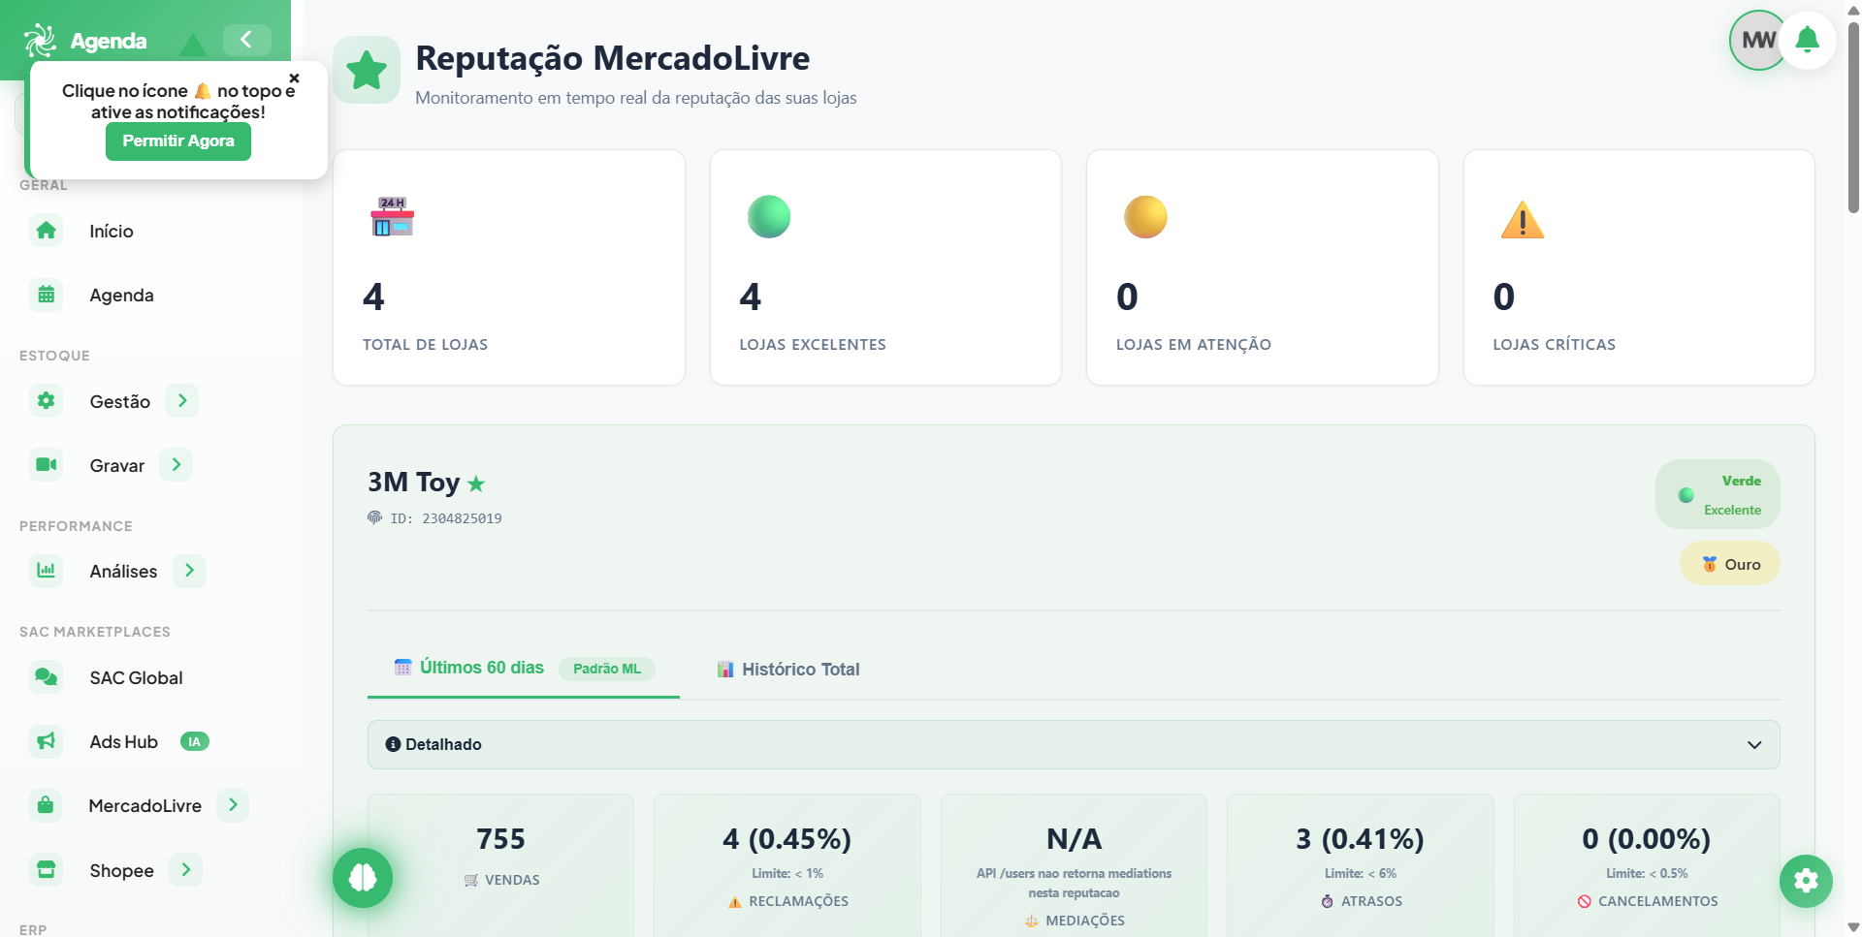
Task: Expand the Shopee submenu chevron
Action: 186,870
